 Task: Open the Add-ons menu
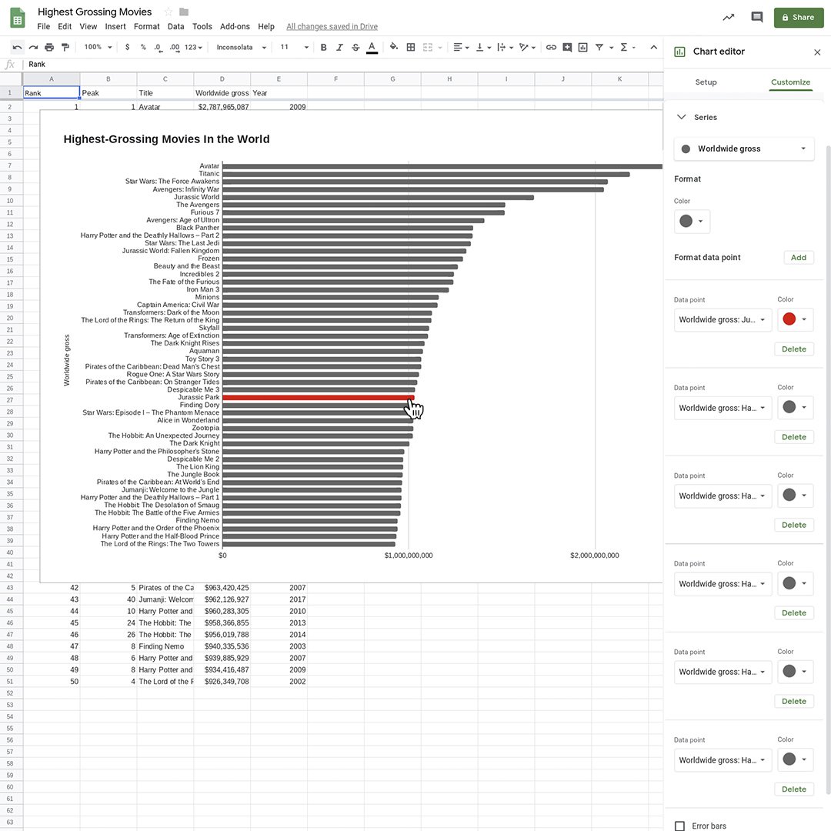pyautogui.click(x=235, y=26)
